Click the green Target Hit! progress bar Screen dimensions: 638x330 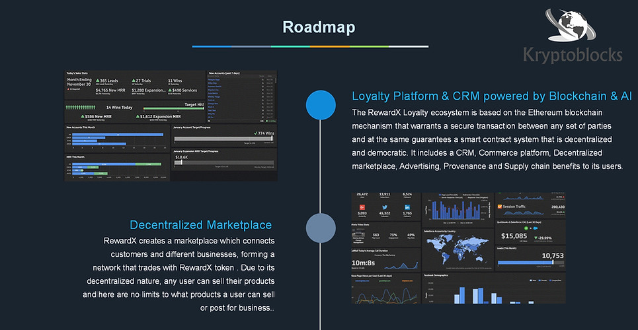[174, 108]
